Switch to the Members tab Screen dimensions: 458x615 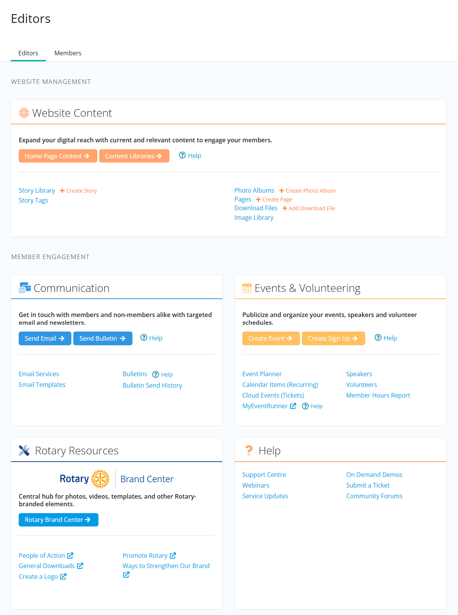click(68, 53)
